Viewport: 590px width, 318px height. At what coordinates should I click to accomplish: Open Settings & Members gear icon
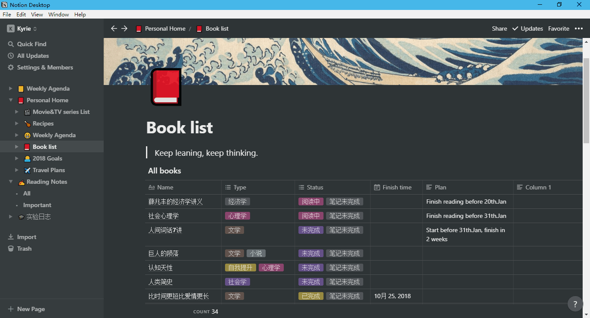pos(11,67)
